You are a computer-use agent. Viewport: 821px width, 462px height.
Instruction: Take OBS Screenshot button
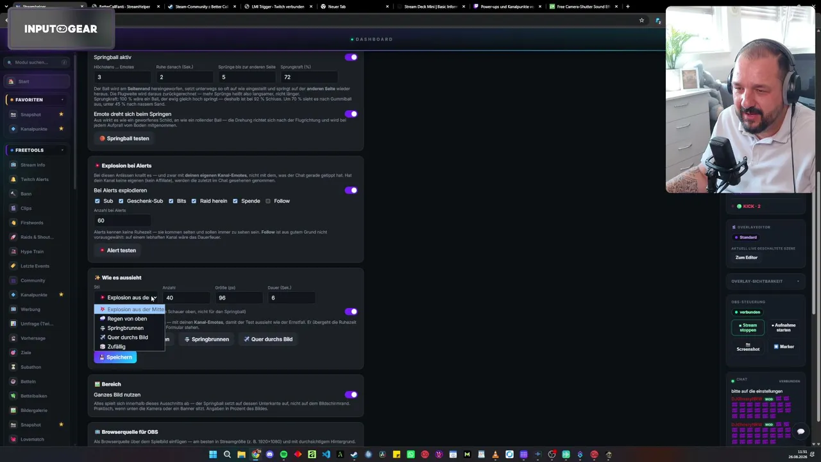point(748,346)
